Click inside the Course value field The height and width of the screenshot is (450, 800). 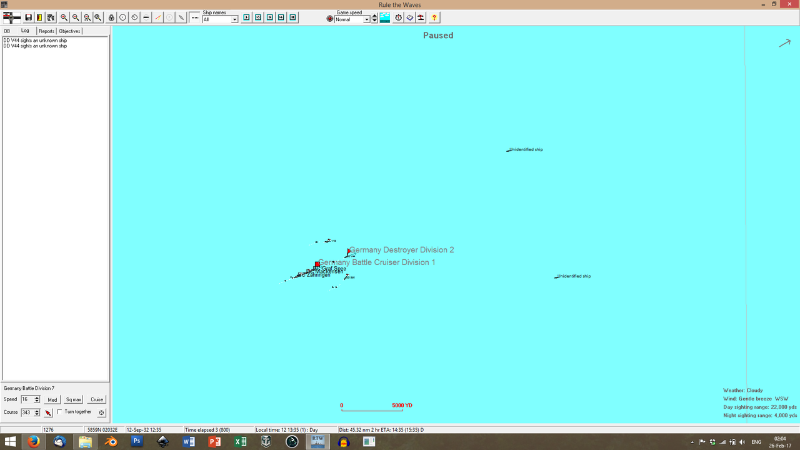[27, 412]
